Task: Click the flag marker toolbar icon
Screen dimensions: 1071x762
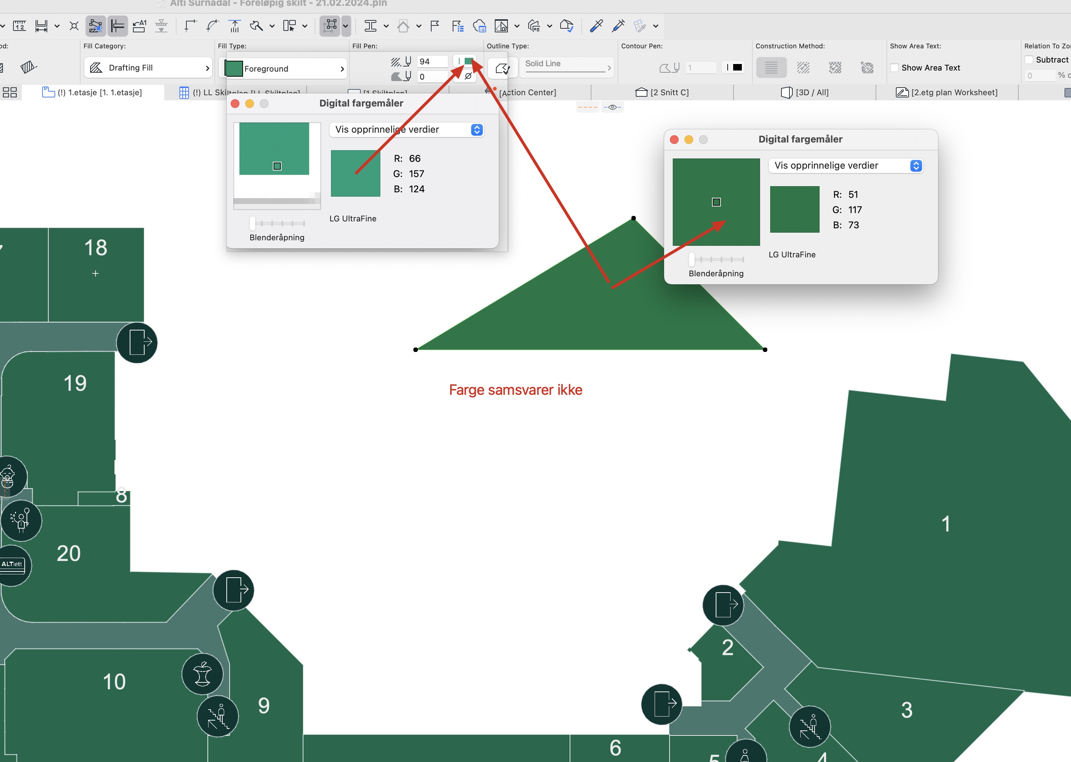Action: pos(435,26)
